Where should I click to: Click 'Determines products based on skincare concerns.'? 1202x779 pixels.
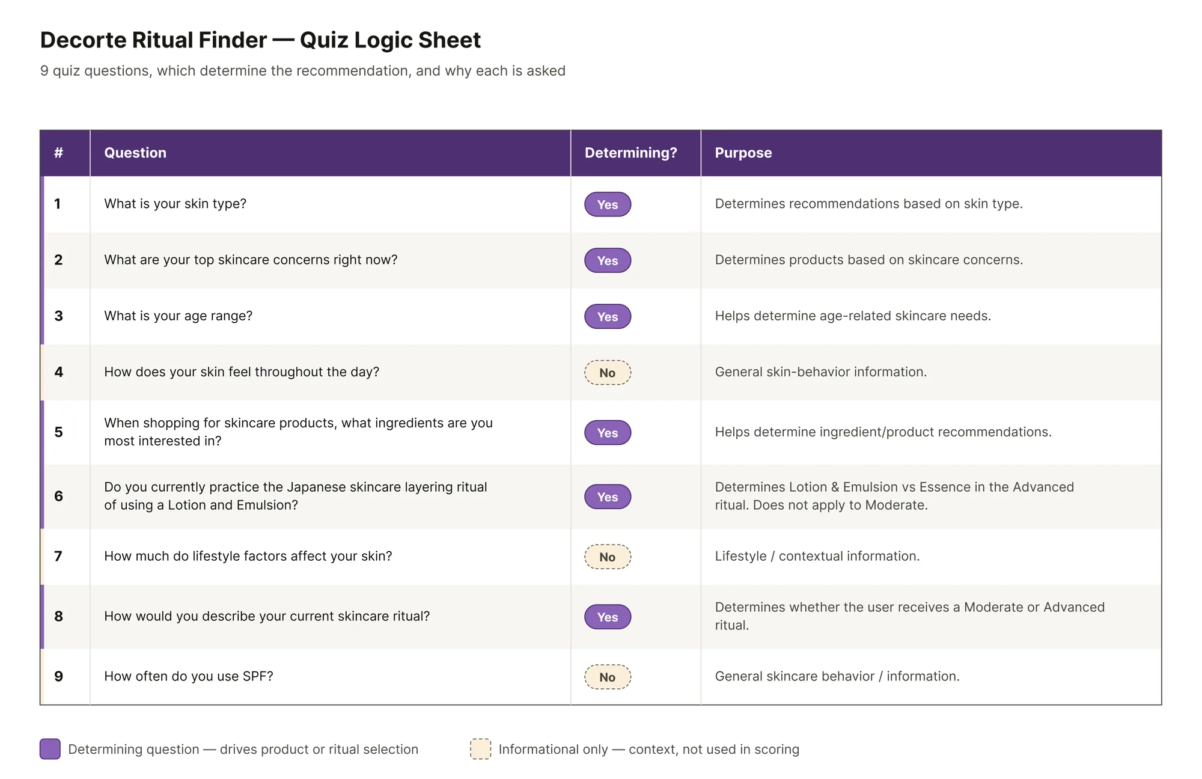[x=868, y=260]
